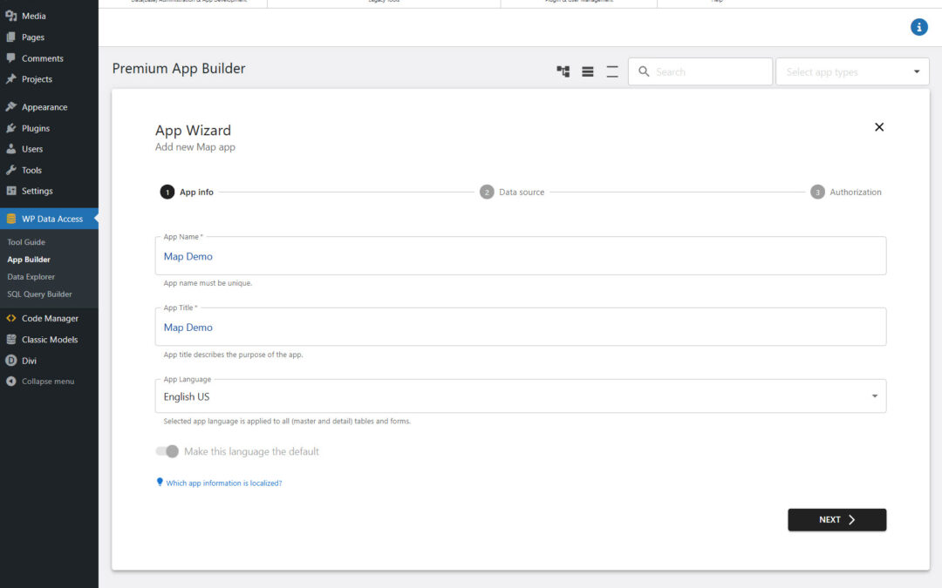This screenshot has height=588, width=942.
Task: Click the App Name field
Action: [520, 256]
